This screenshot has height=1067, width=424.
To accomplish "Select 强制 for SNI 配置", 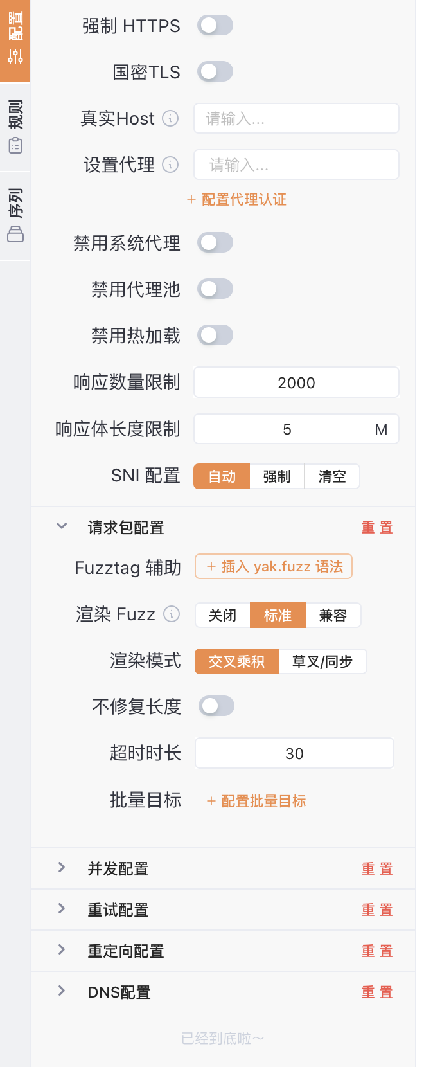I will pos(277,476).
